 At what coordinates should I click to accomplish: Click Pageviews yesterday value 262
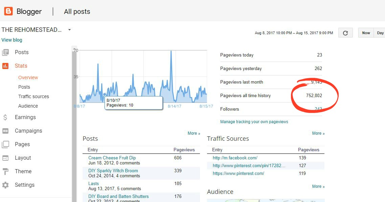click(318, 68)
